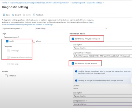Check the AllMetrics checkbox
This screenshot has width=132, height=108.
coord(6,76)
